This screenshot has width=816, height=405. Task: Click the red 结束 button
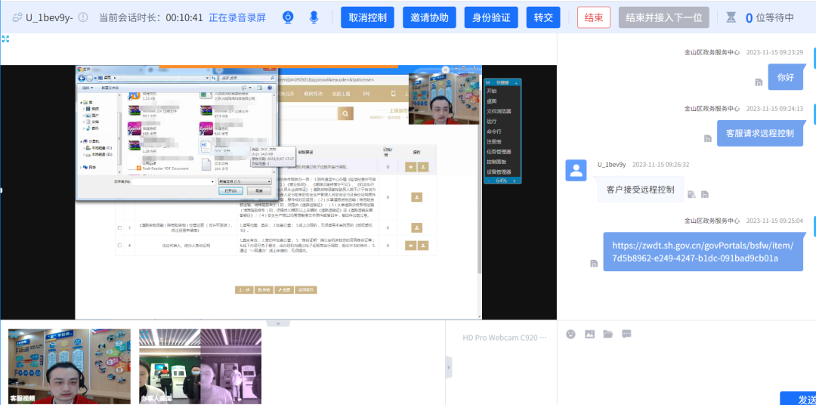tap(594, 17)
